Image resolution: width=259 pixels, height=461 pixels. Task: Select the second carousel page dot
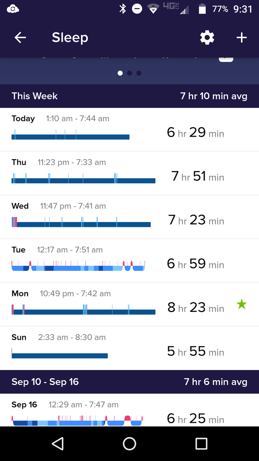click(129, 73)
